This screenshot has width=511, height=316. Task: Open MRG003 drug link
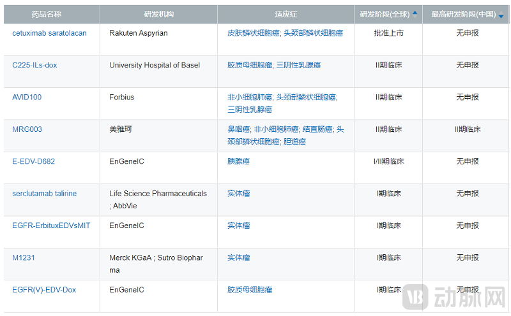[x=27, y=129]
